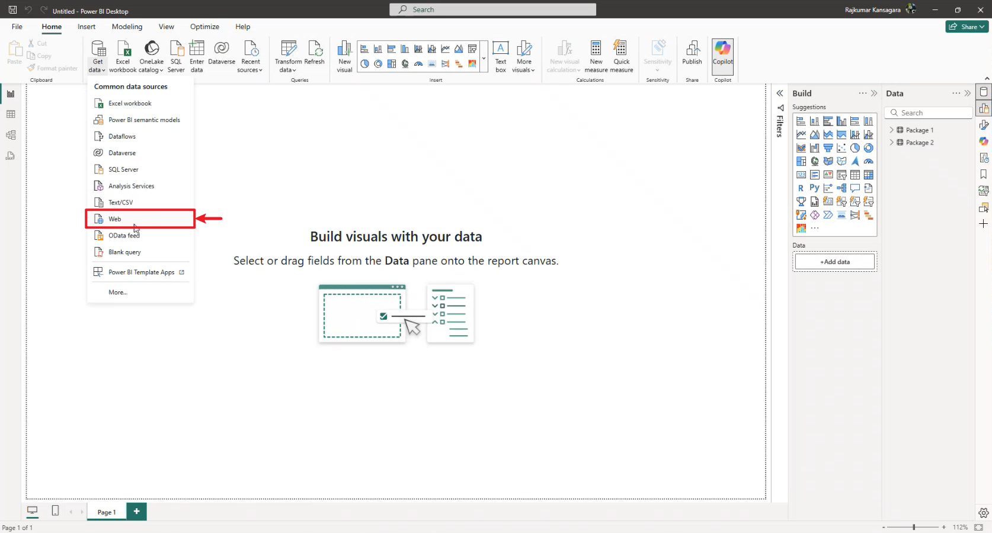
Task: Open the Copilot ribbon button
Action: 722,53
